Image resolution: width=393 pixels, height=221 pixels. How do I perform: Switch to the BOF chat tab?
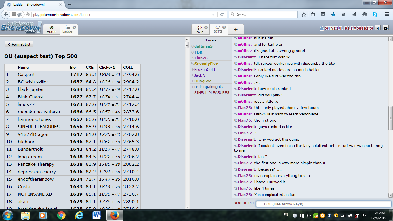[x=200, y=29]
